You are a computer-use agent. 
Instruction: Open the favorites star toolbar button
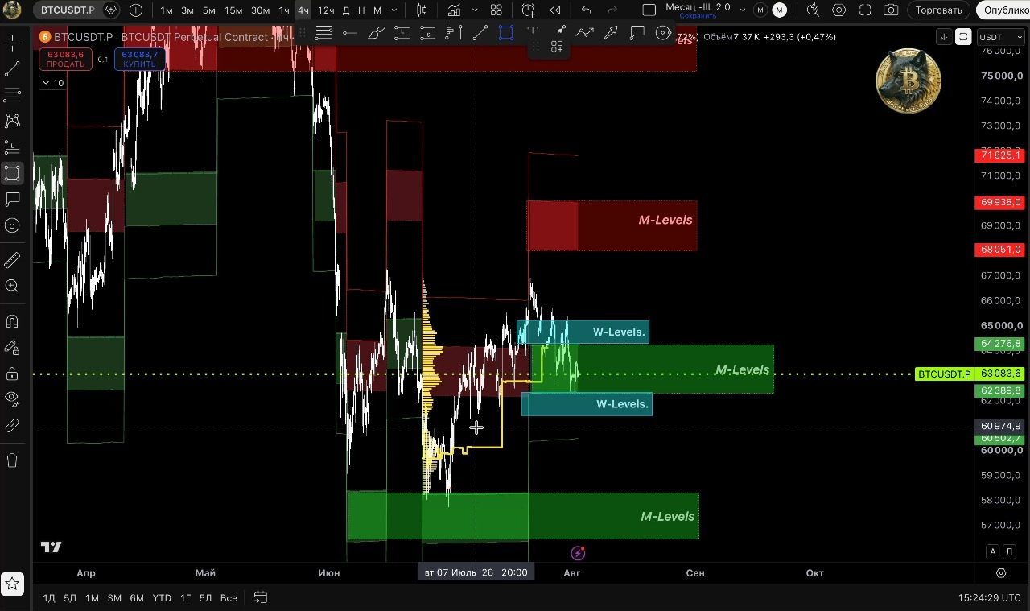[12, 584]
